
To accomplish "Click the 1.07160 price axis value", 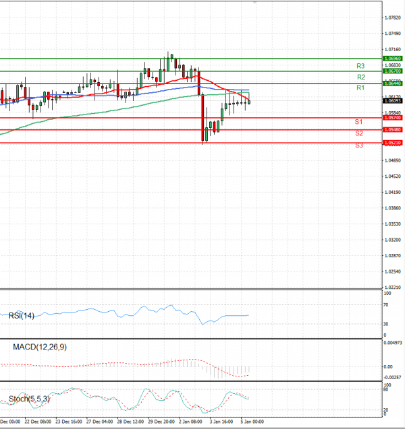I will coord(393,50).
